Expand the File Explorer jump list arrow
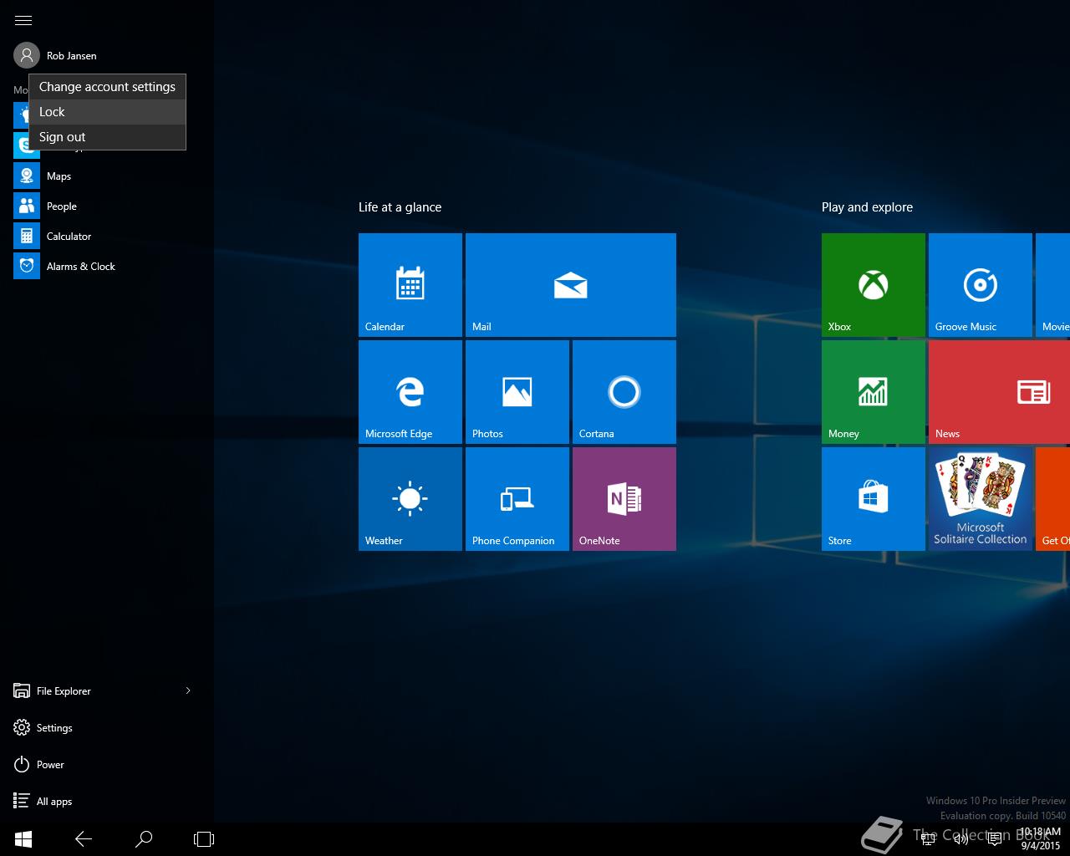The height and width of the screenshot is (856, 1070). pos(188,690)
